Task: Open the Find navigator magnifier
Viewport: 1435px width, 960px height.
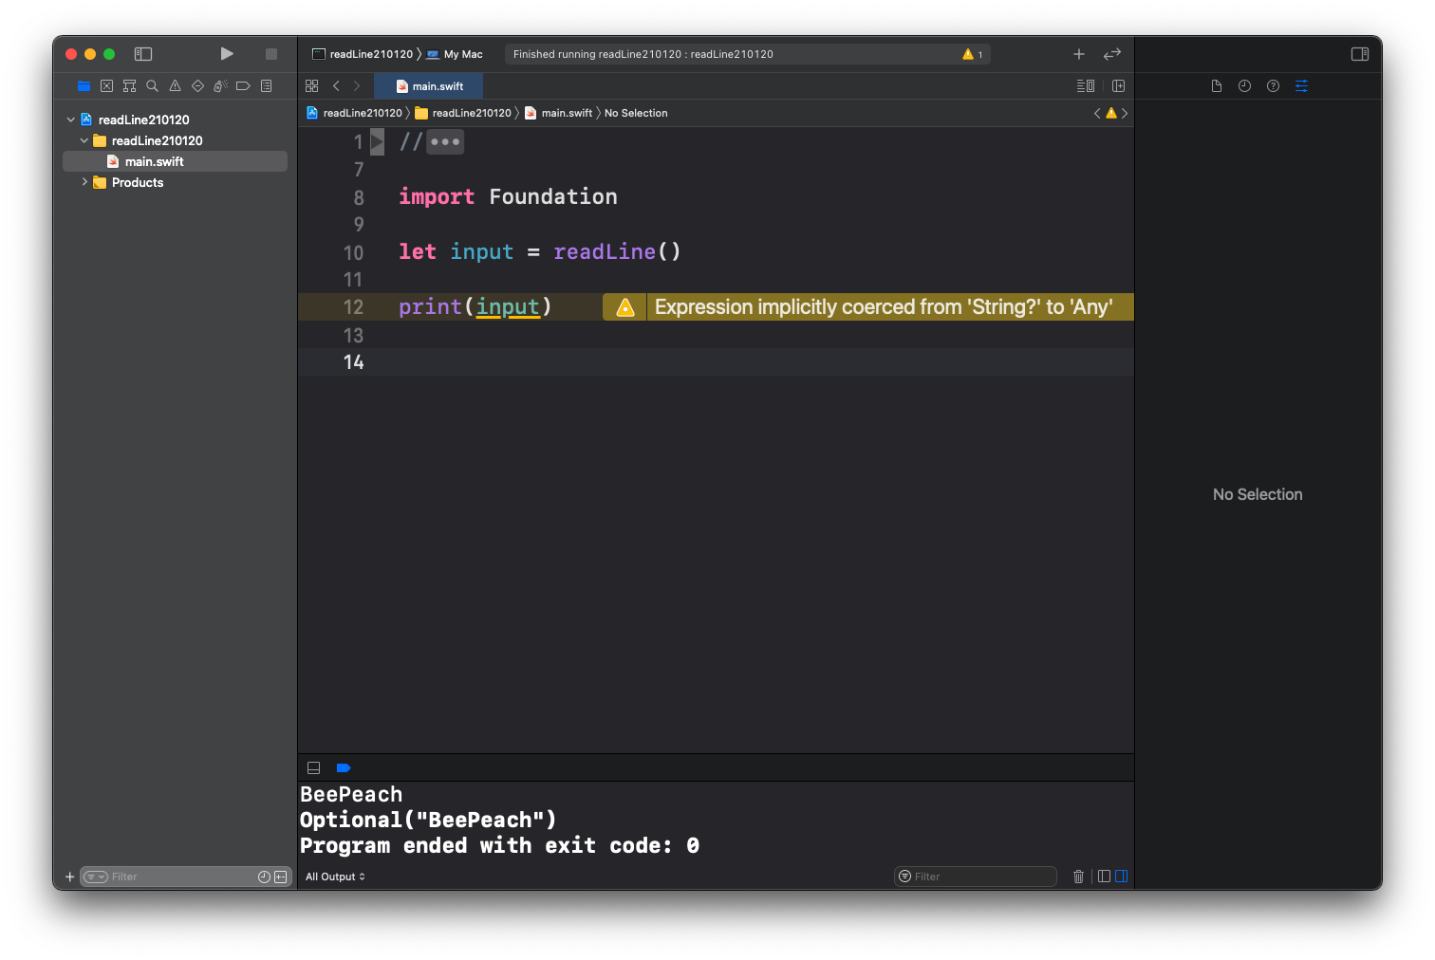Action: (x=152, y=86)
